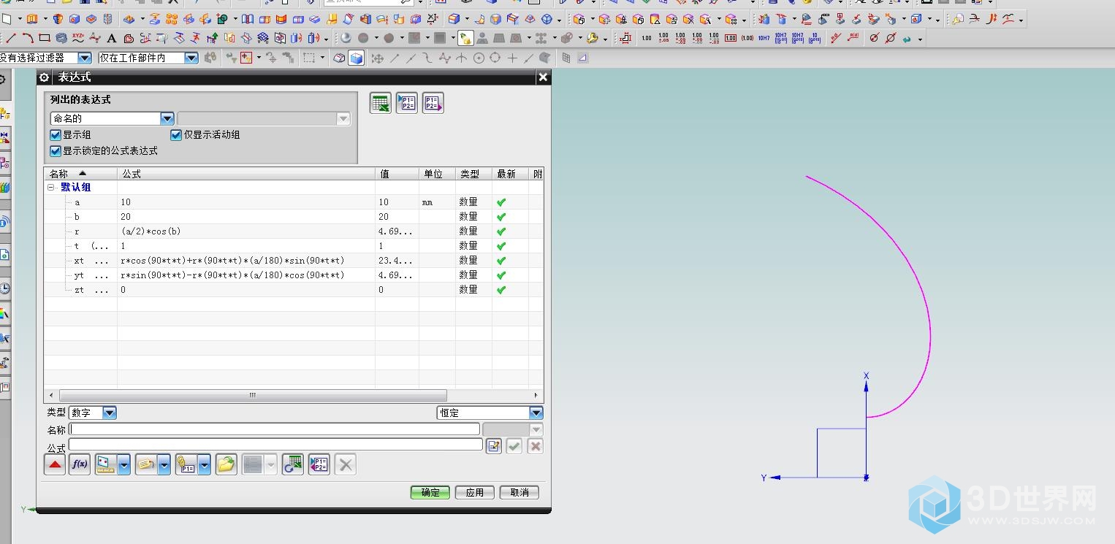This screenshot has height=544, width=1115.
Task: Click the green accept edit checkmark
Action: [514, 446]
